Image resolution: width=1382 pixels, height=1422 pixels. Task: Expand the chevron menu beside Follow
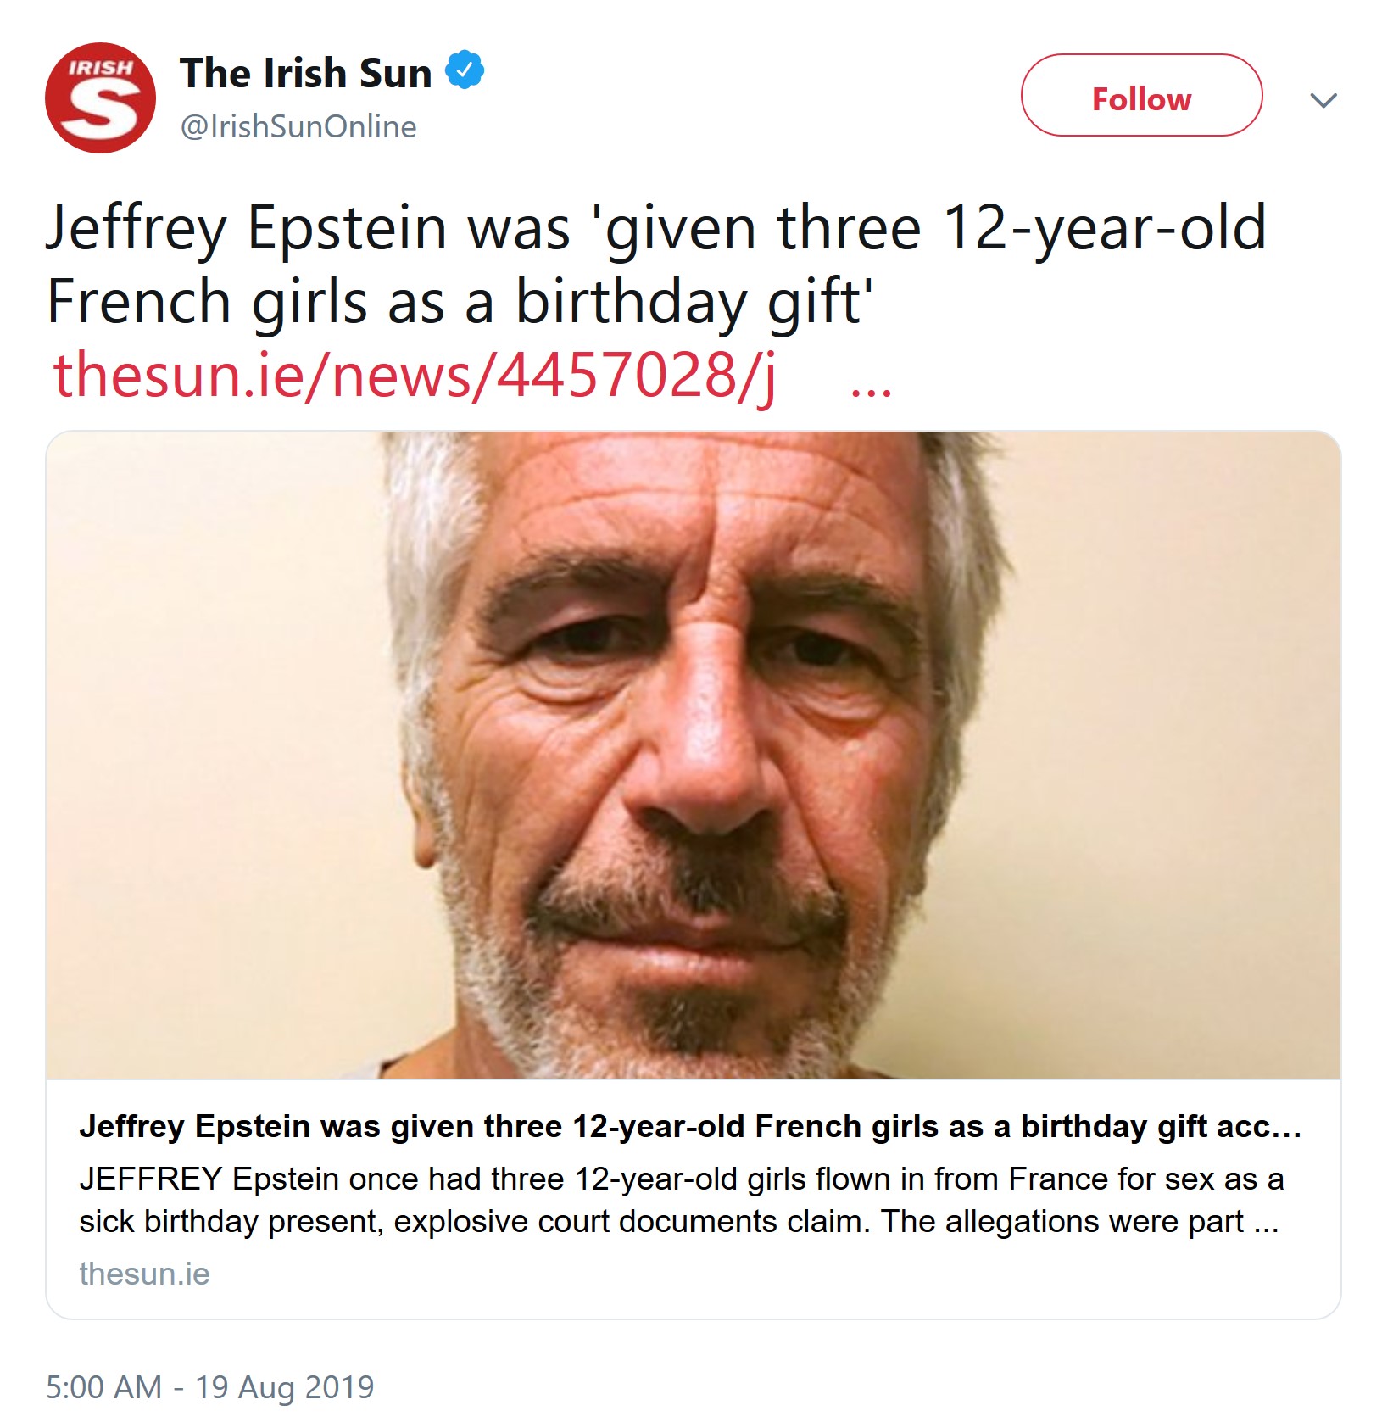(x=1323, y=100)
